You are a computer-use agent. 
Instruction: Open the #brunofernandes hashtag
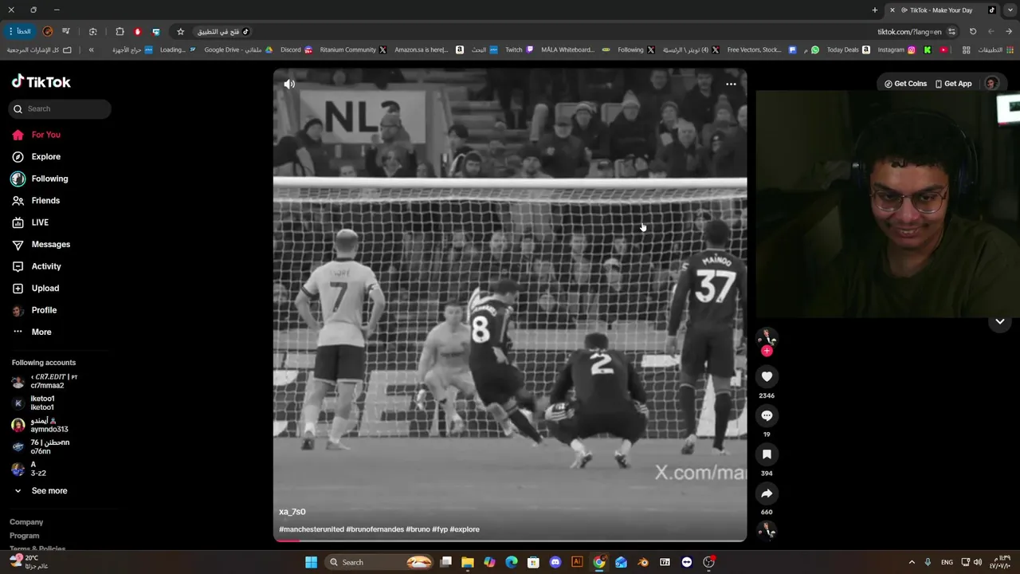(x=375, y=529)
